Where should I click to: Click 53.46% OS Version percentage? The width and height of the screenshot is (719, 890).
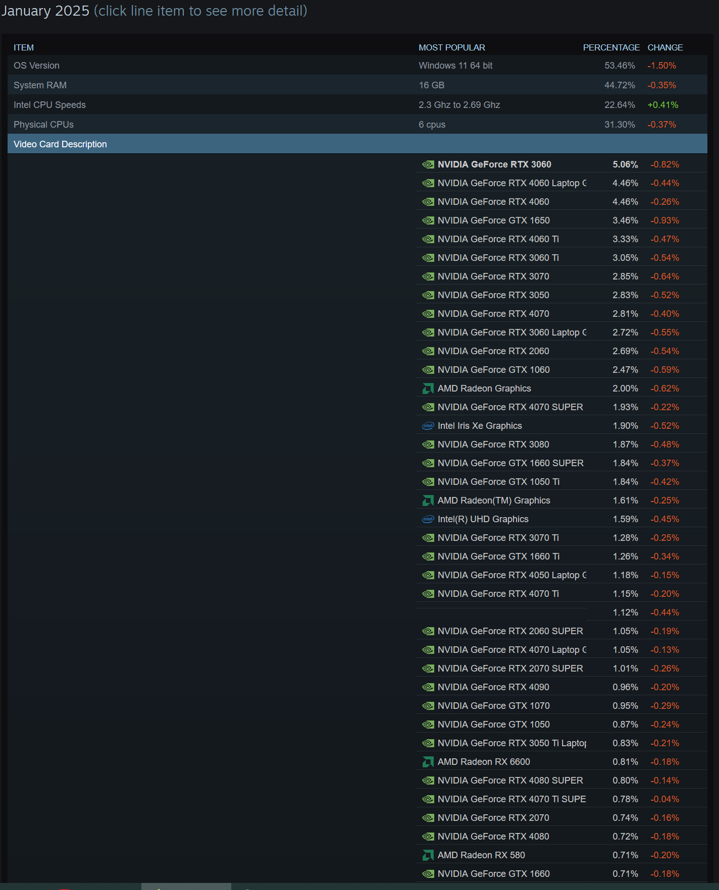[620, 66]
